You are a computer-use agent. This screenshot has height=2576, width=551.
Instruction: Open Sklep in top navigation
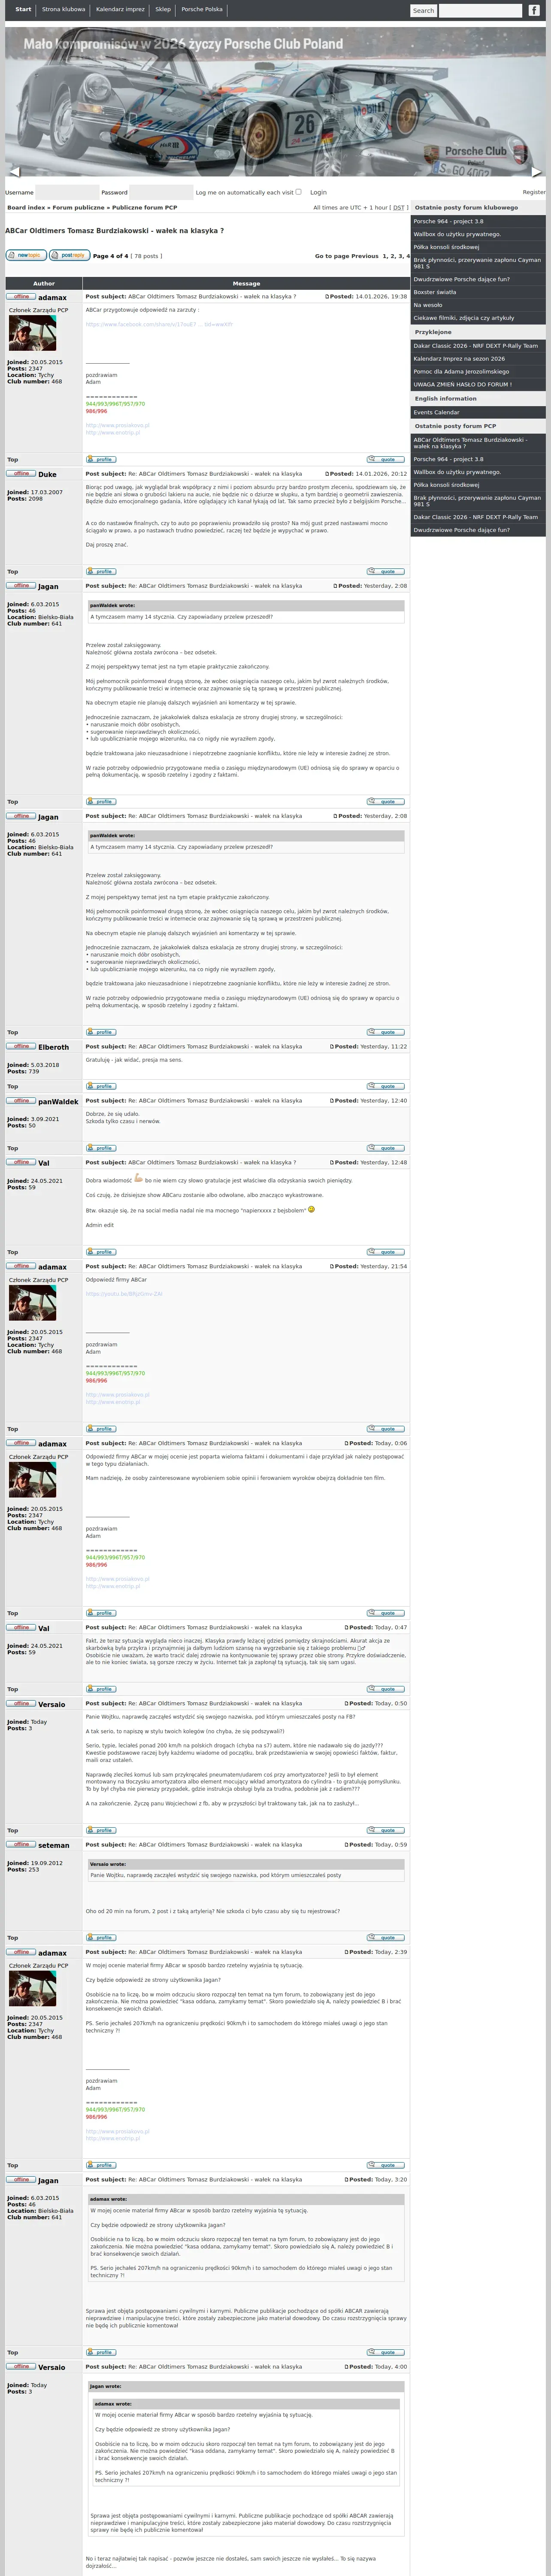coord(163,9)
